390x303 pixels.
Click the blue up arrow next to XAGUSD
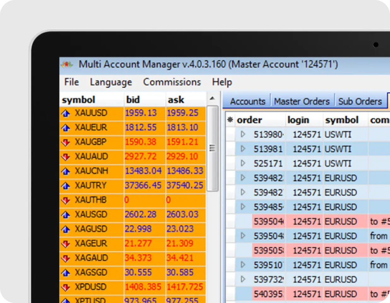(x=66, y=229)
